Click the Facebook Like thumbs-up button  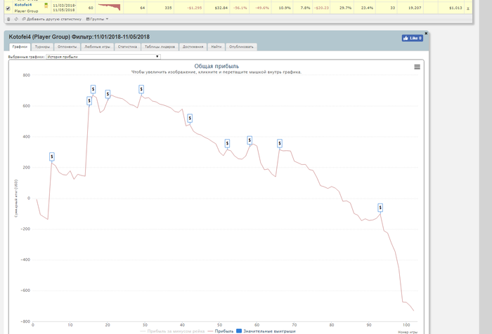413,38
